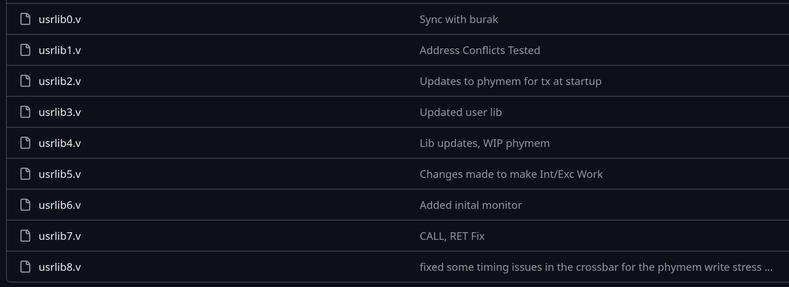This screenshot has width=789, height=287.
Task: View the "Address Conflicts Tested" commit
Action: point(480,50)
